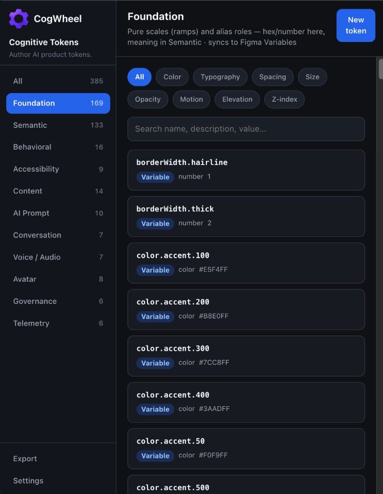
Task: Filter tokens by Size
Action: [312, 77]
